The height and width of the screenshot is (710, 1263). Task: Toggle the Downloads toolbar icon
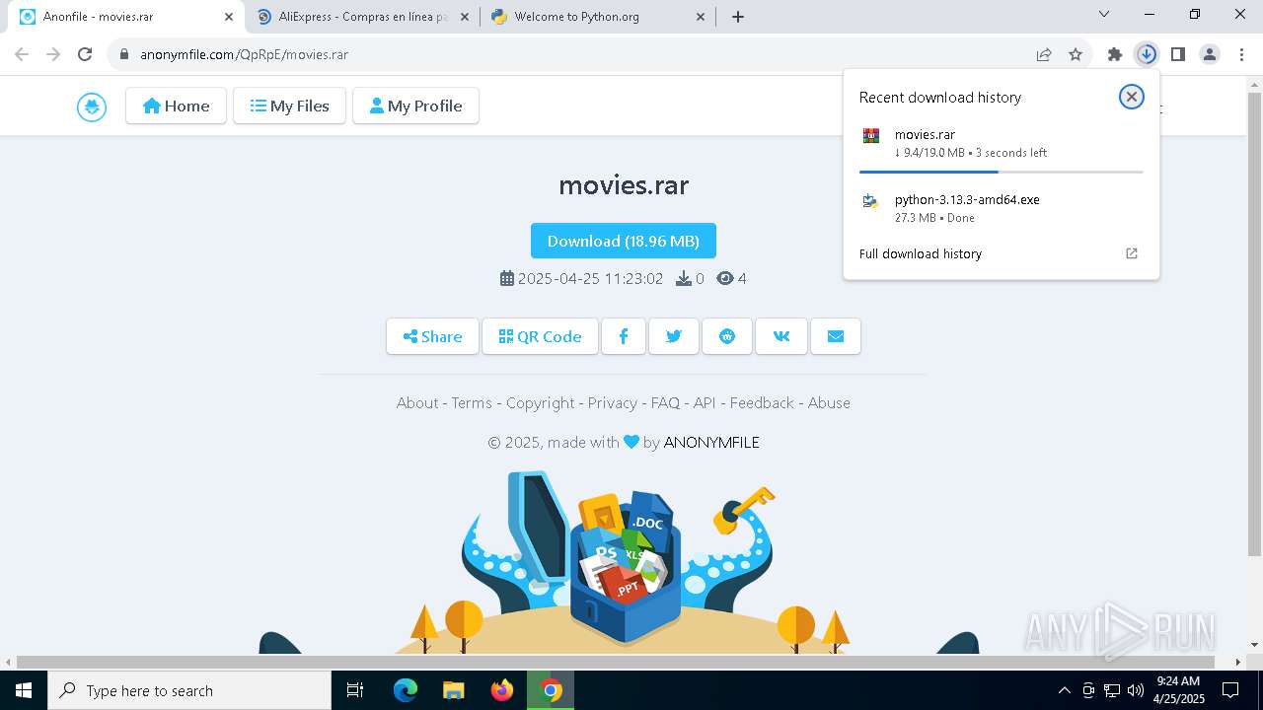(1147, 54)
